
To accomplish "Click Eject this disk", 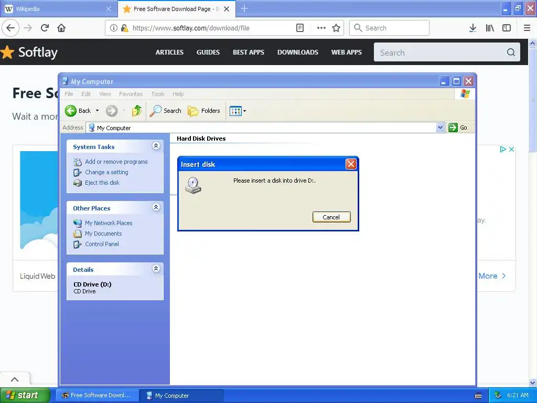I will click(102, 183).
